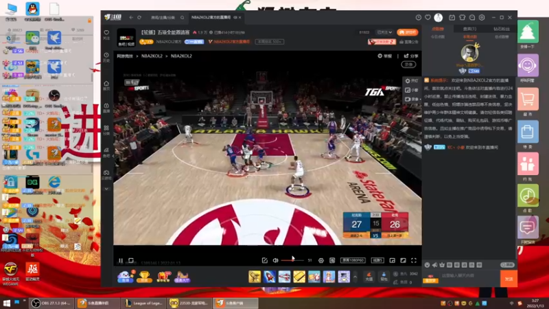Refresh the stream with the reload icon beside pause
This screenshot has height=309, width=549.
pyautogui.click(x=131, y=260)
